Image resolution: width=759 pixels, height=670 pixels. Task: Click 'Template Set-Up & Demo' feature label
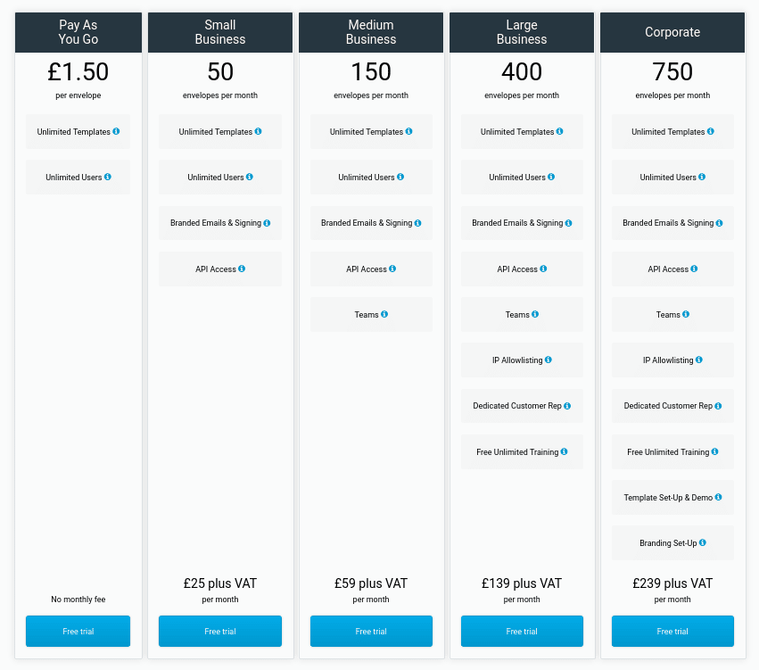click(668, 497)
